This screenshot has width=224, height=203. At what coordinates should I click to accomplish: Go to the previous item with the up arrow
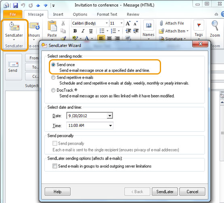[x=38, y=5]
